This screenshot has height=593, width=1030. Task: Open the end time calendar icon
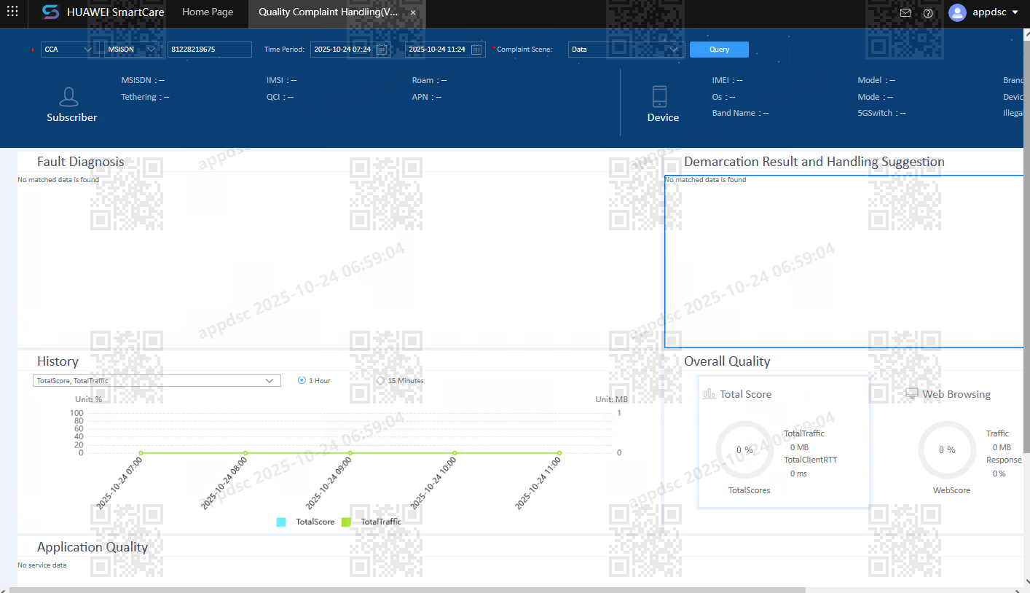[476, 50]
